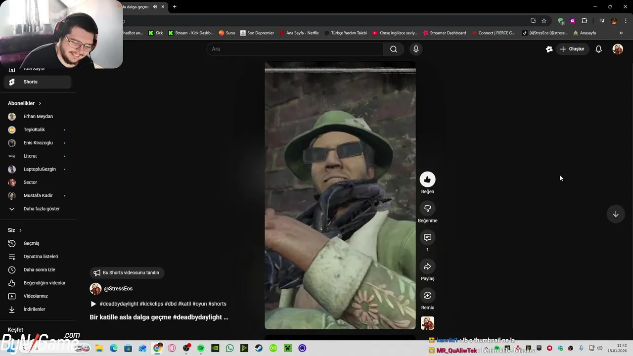Open the sound source thumbnail below Remix
Viewport: 633px width, 356px height.
coord(427,323)
